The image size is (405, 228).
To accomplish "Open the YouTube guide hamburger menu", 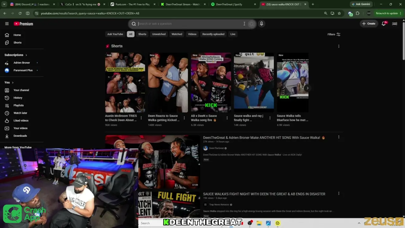I will point(7,24).
